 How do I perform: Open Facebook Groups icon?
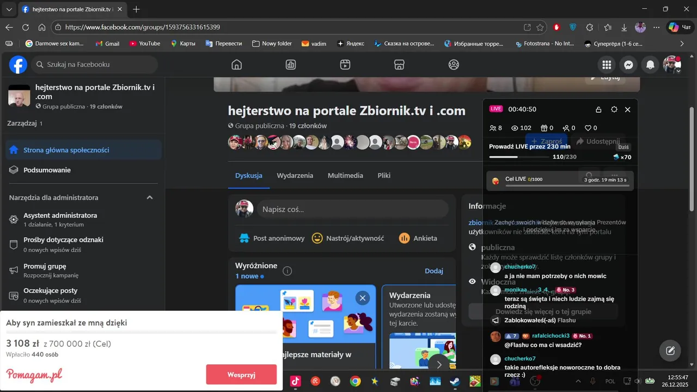454,65
